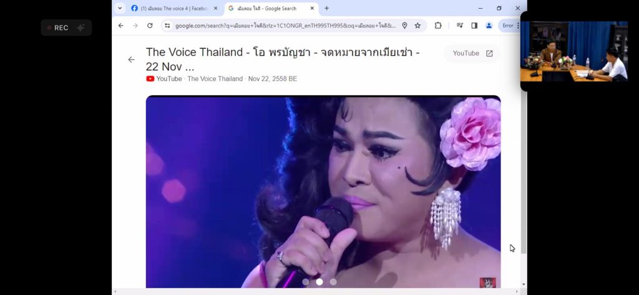Viewport: 639px width, 295px height.
Task: Click the google.com URL address field
Action: point(285,26)
